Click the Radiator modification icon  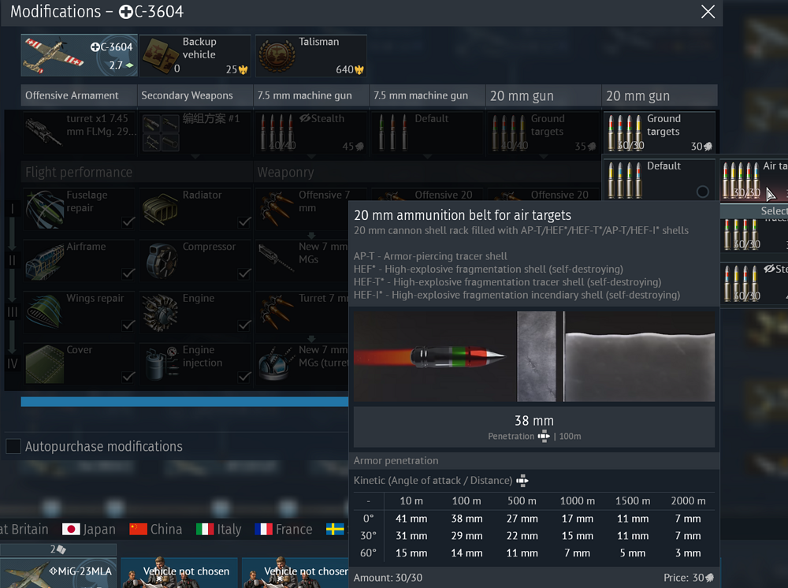point(161,209)
